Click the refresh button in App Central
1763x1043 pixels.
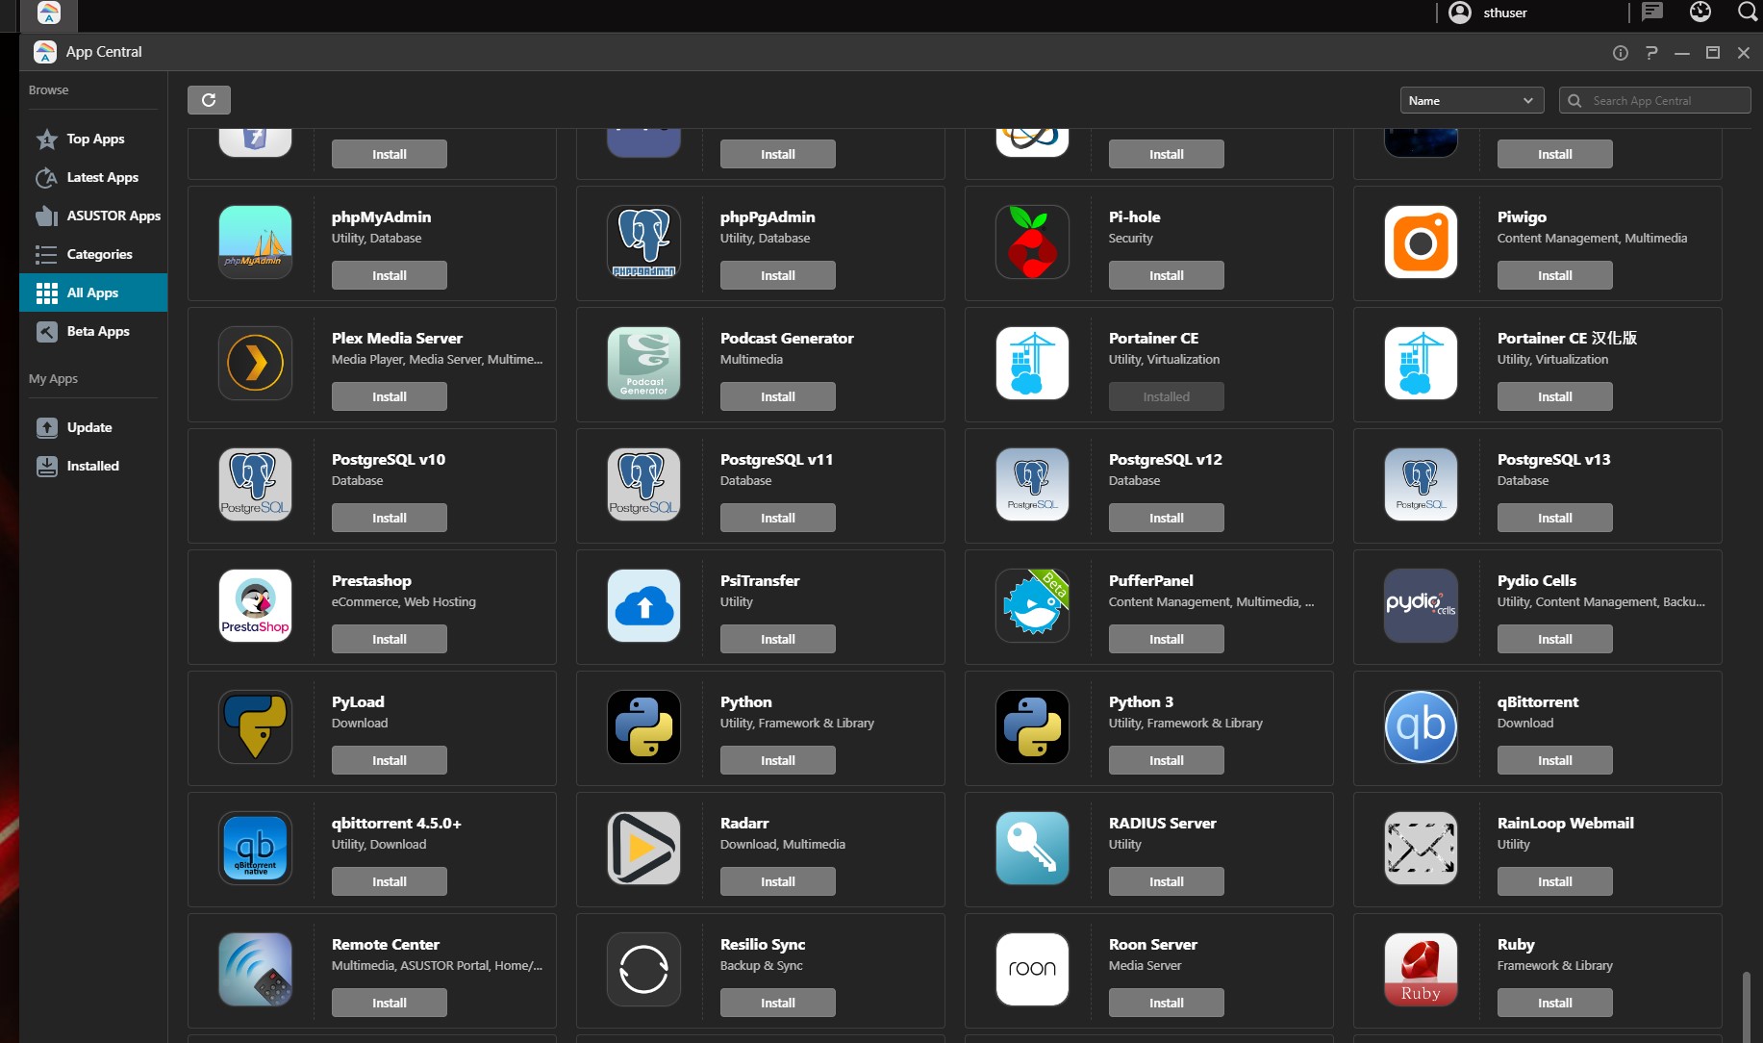click(x=209, y=100)
